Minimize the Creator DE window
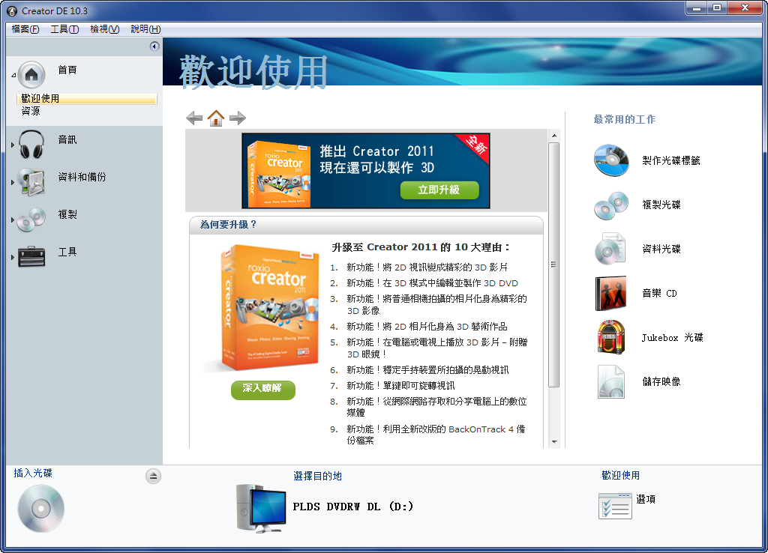 point(697,7)
